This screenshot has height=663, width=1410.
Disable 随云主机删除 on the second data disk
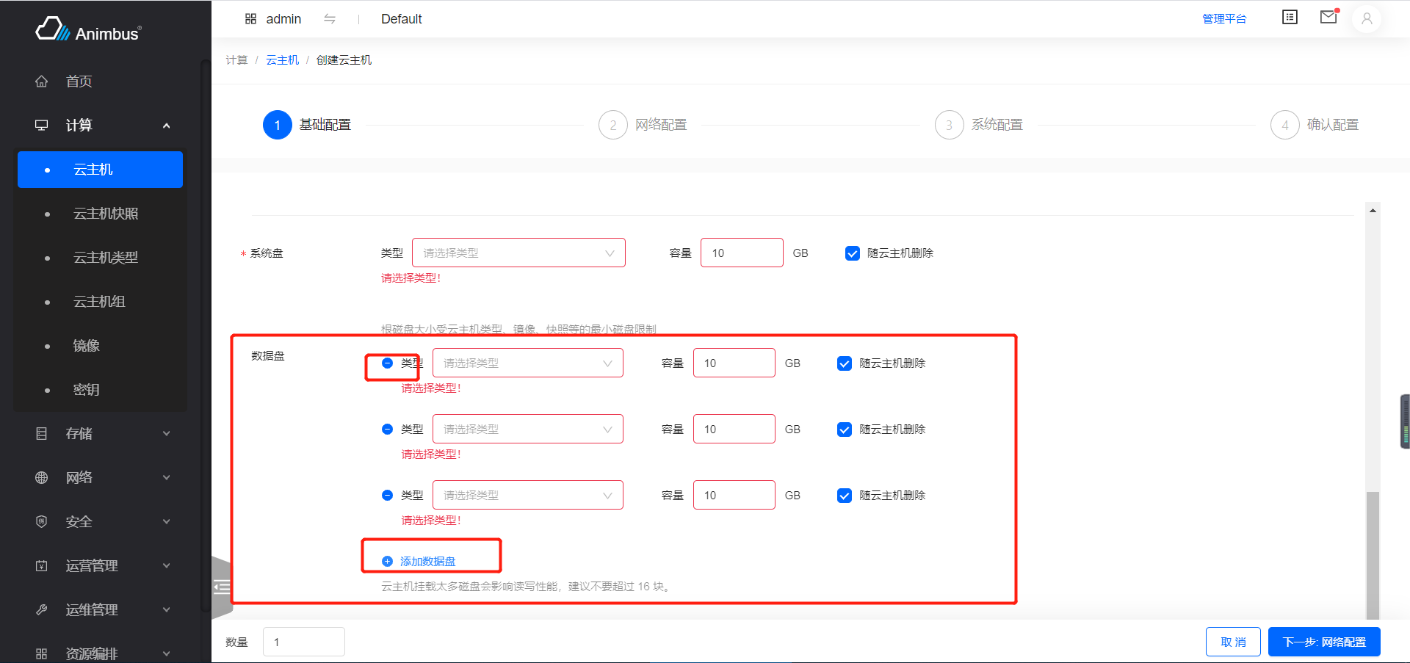[844, 429]
